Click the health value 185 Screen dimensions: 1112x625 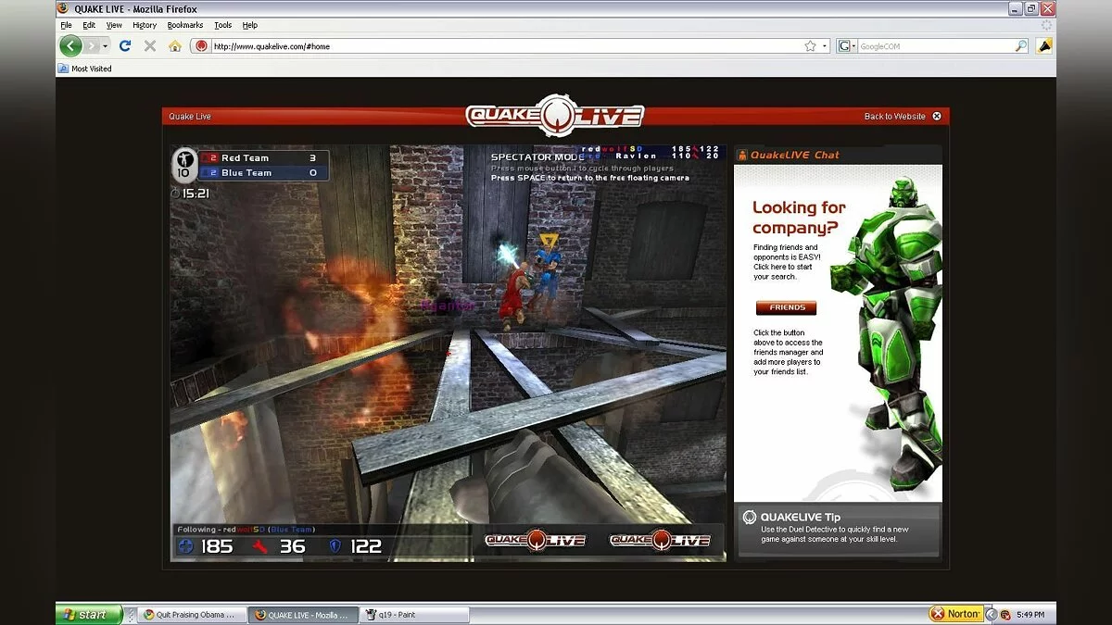pos(217,546)
